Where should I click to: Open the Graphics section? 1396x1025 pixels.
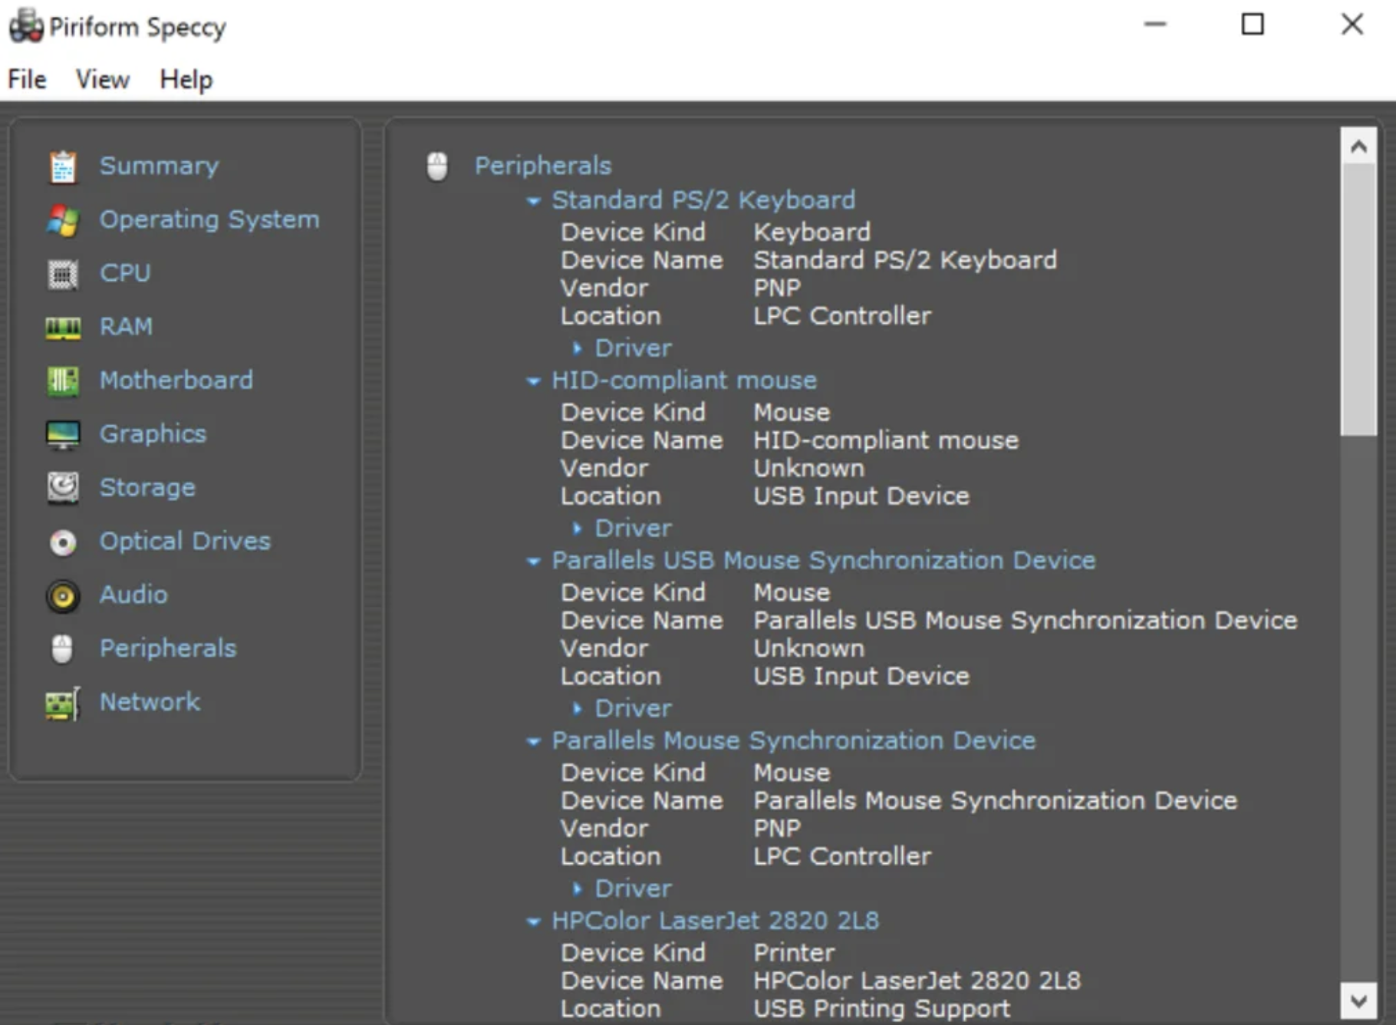pyautogui.click(x=153, y=434)
